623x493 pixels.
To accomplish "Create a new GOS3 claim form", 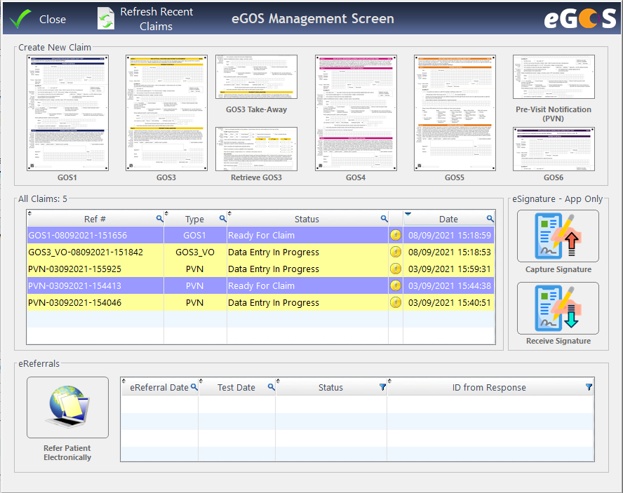I will [166, 113].
